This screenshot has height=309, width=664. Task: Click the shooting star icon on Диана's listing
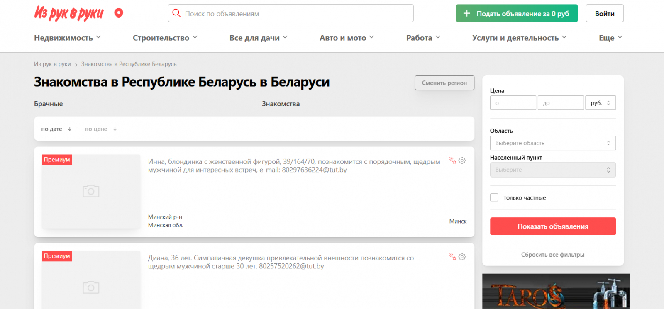pos(452,257)
